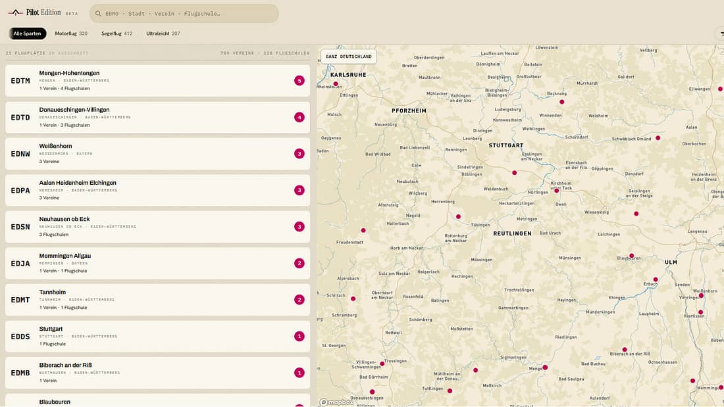Viewport: 724px width, 407px height.
Task: Click the REUTLINGEN city label on map
Action: (512, 233)
